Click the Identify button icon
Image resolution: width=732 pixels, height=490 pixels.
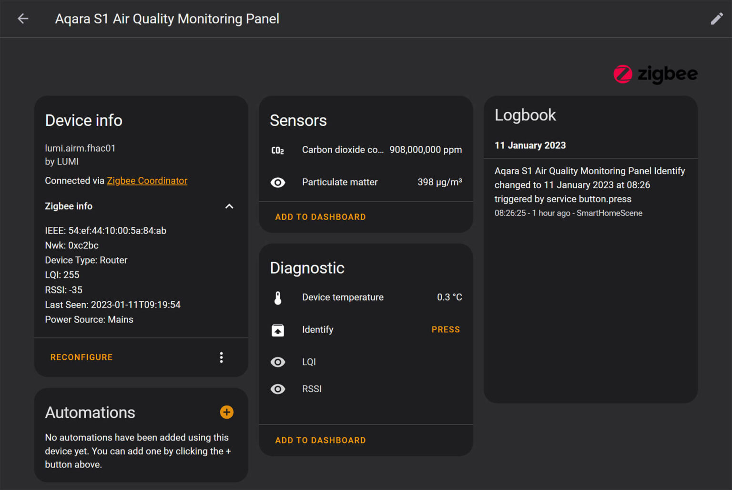[x=278, y=330]
